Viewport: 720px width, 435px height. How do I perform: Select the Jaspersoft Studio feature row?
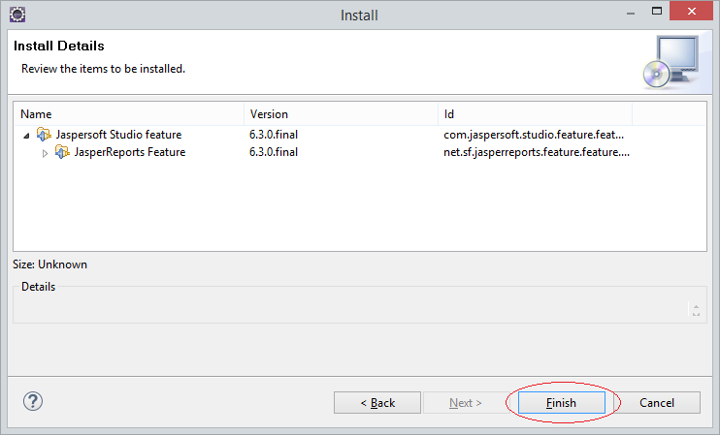coord(360,135)
